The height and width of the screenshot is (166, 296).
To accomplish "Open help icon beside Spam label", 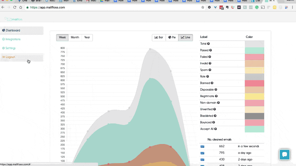I will (210, 70).
